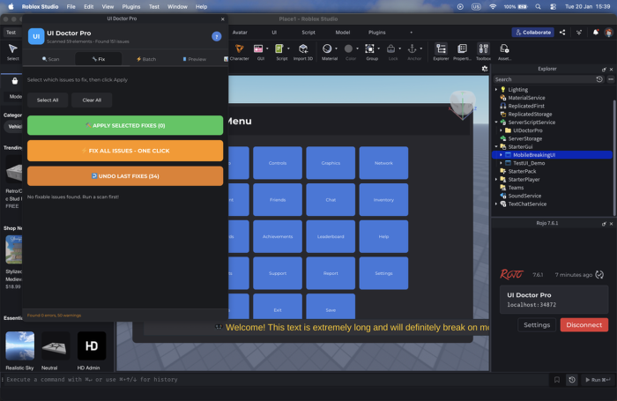Open viewport settings gear icon

[485, 69]
